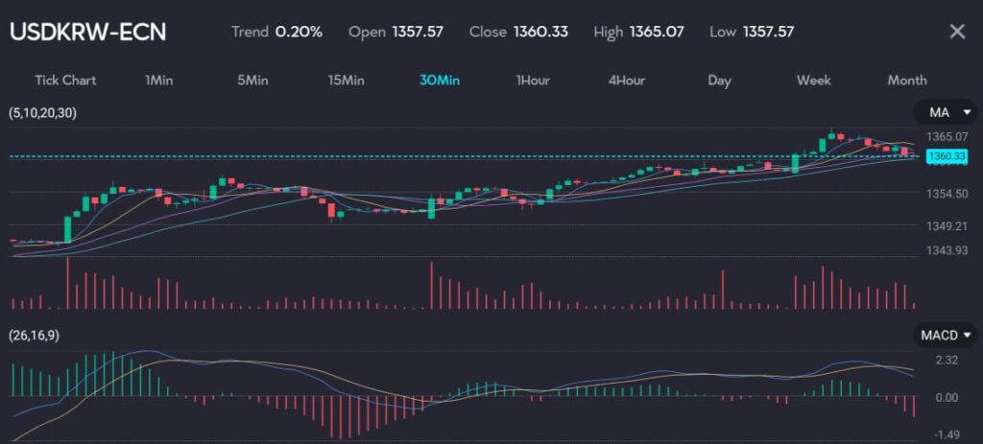Select the 1Min timeframe
Viewport: 983px width, 444px height.
coord(159,81)
